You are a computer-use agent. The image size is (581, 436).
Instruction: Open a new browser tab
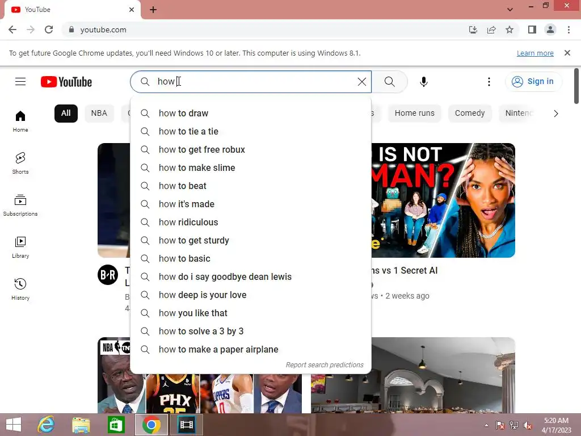[153, 10]
